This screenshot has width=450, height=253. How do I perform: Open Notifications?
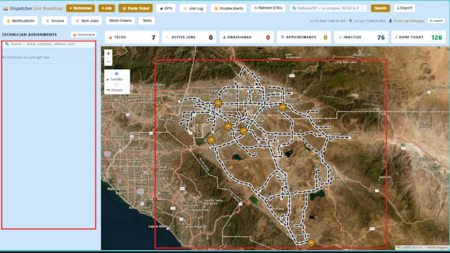20,20
